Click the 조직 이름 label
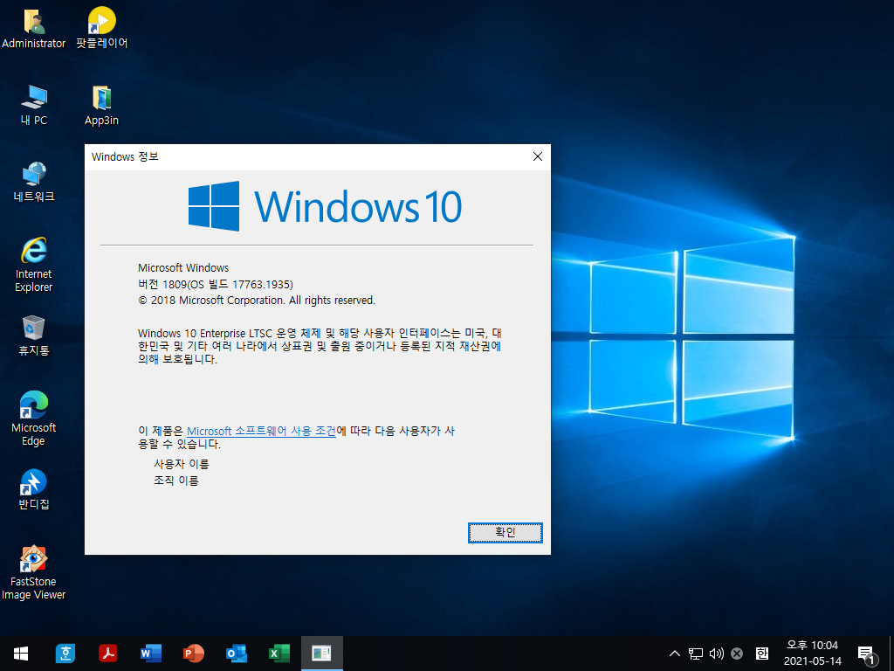The height and width of the screenshot is (671, 894). (176, 481)
